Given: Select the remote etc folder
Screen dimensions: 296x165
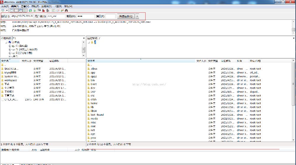Looking at the screenshot, I should [x=92, y=96].
